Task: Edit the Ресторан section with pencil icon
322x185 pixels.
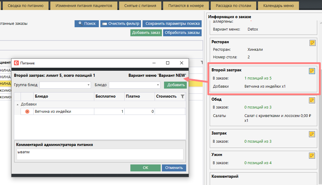Action: coord(312,43)
